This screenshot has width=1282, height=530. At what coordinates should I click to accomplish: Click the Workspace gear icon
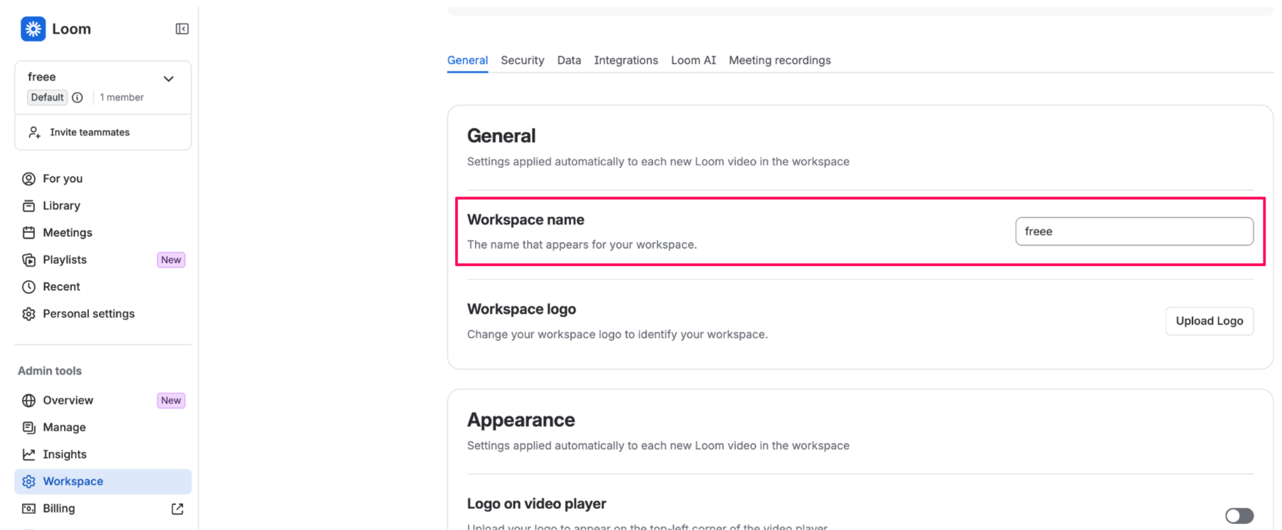(x=29, y=481)
